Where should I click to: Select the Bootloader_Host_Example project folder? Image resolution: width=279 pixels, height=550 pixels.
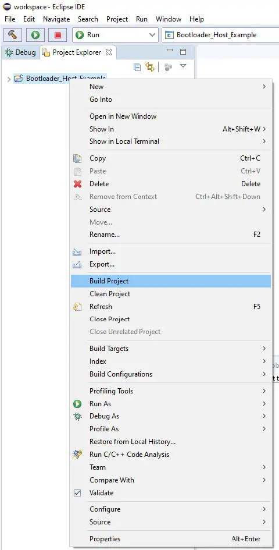[60, 79]
